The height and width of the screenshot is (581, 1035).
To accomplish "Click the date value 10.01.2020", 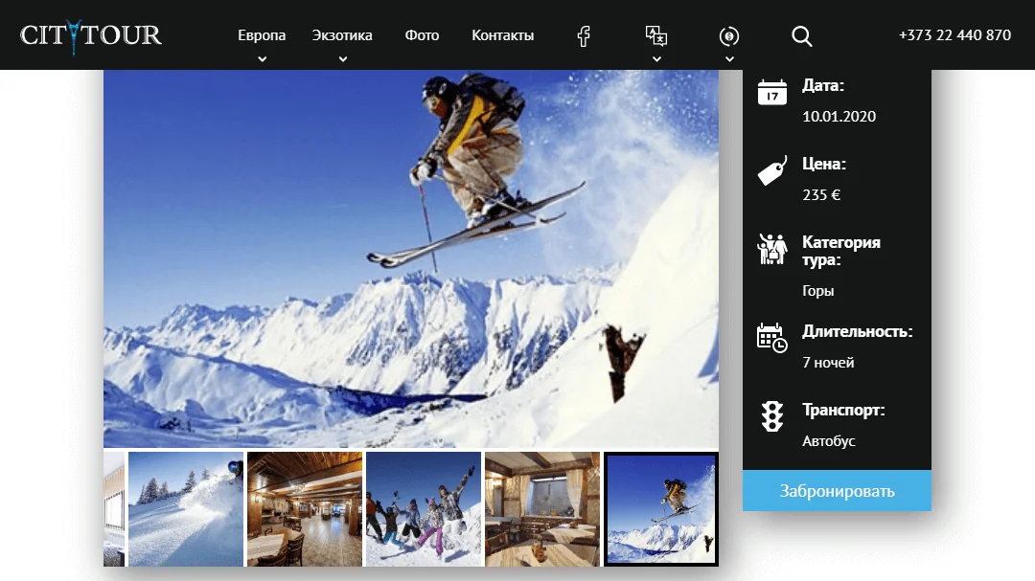I will point(839,117).
